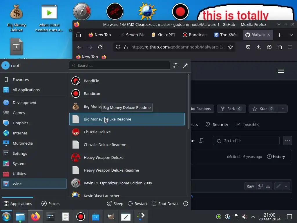Screen dimensions: 297x223
Task: Open GitHub's three-line navigation menu
Action: click(x=281, y=71)
